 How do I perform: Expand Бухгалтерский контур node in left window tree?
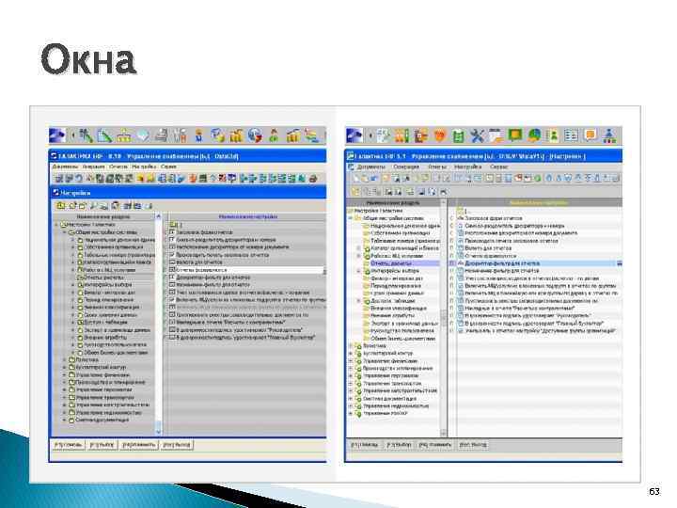point(65,367)
